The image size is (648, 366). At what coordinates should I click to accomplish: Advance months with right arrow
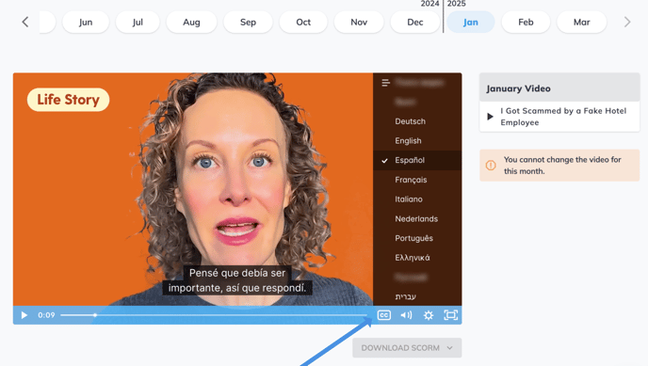coord(627,22)
